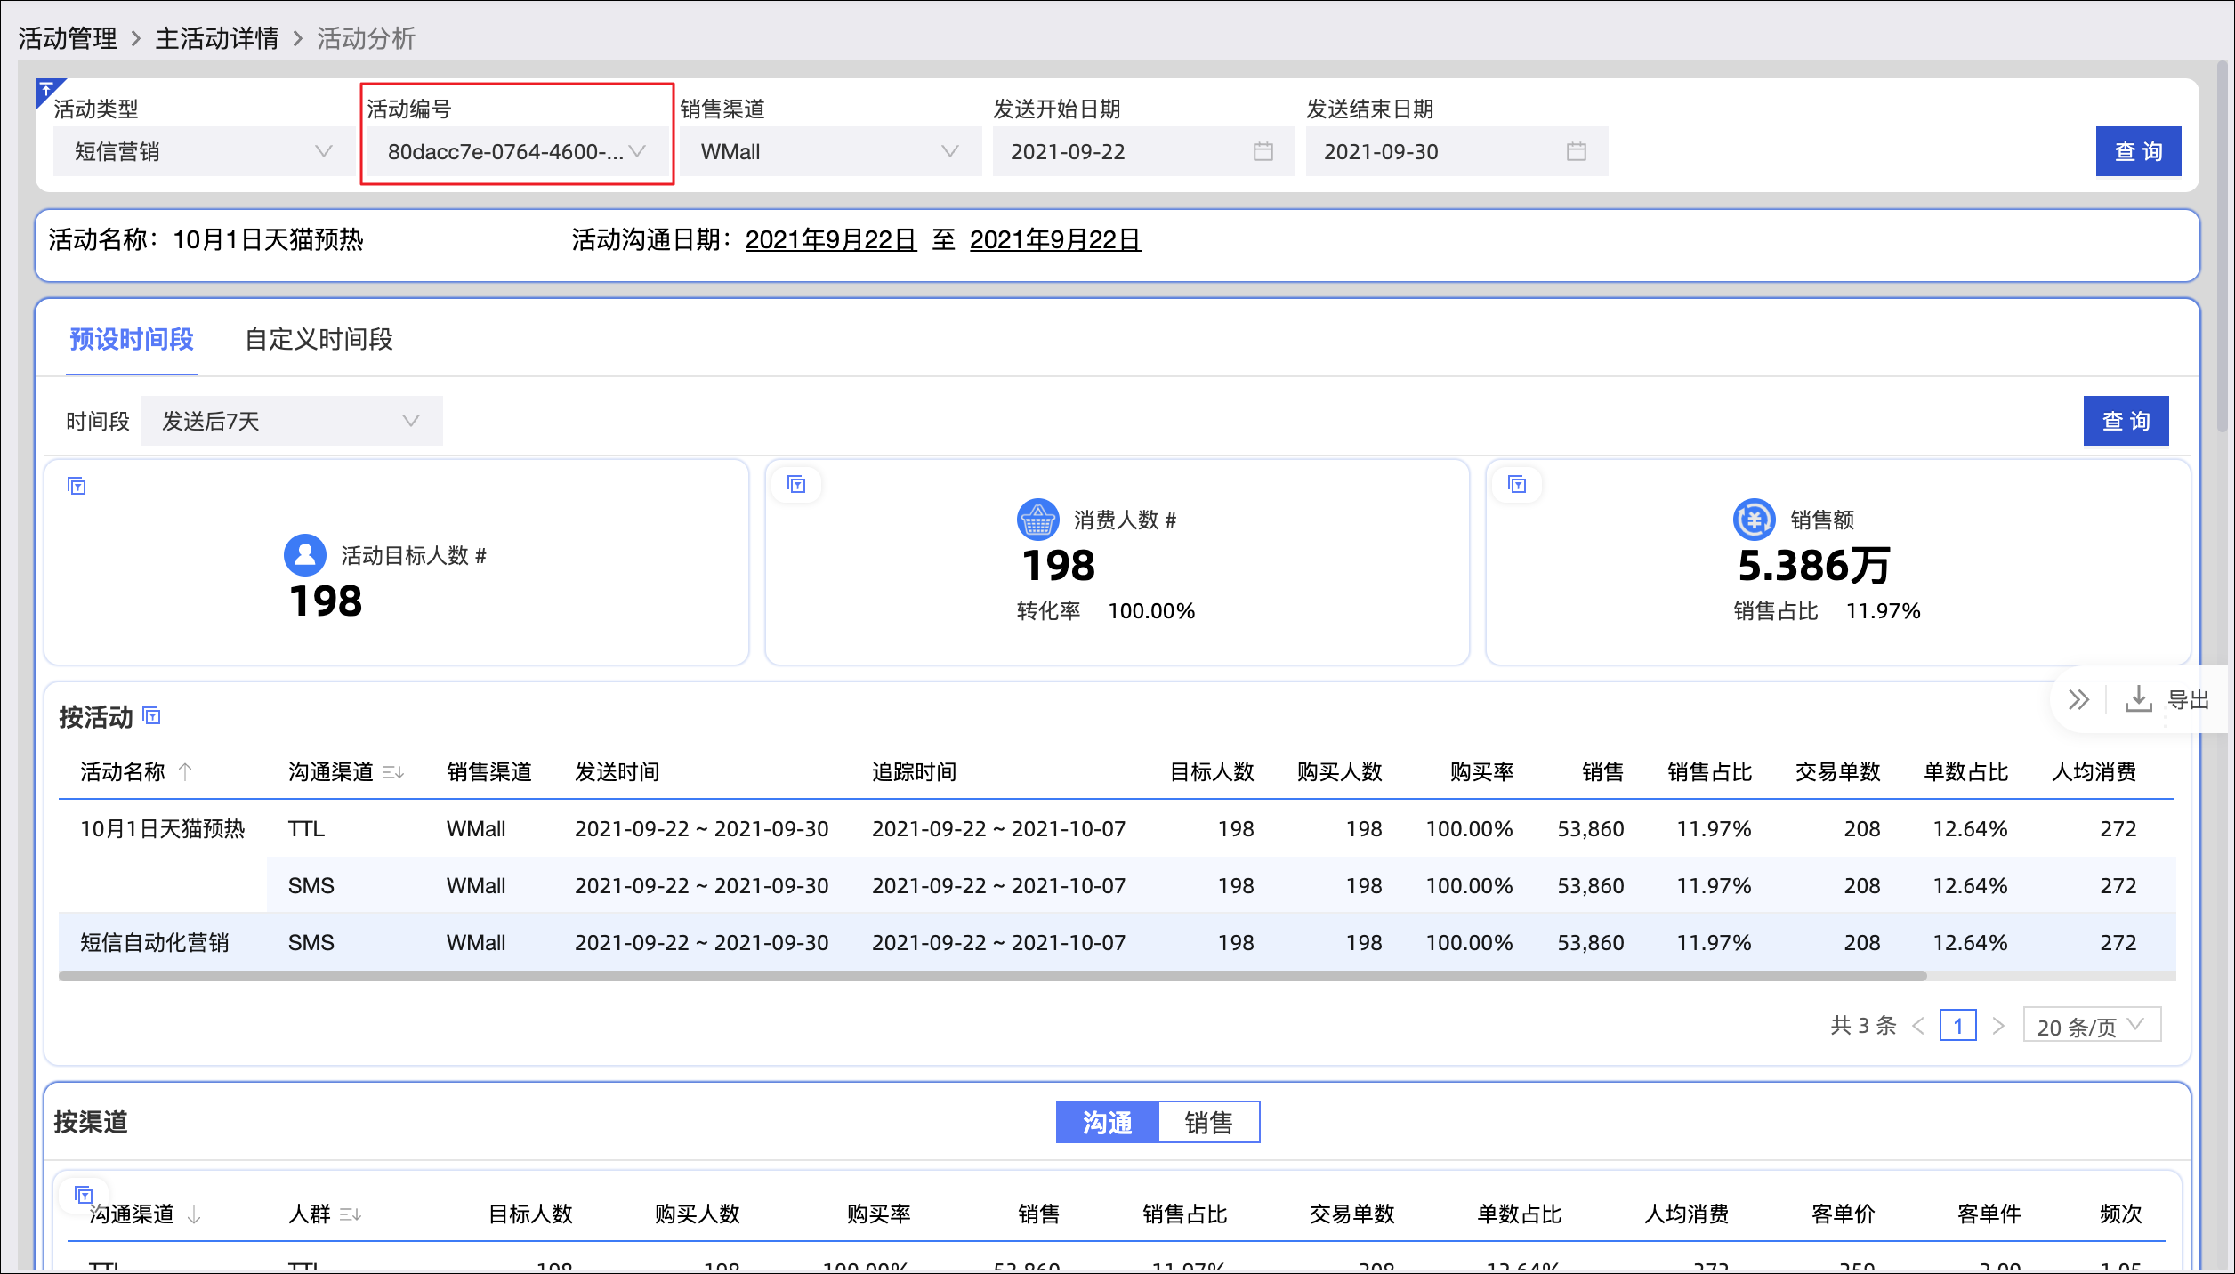This screenshot has width=2235, height=1274.
Task: Click the download icon beside 导出
Action: click(x=2138, y=700)
